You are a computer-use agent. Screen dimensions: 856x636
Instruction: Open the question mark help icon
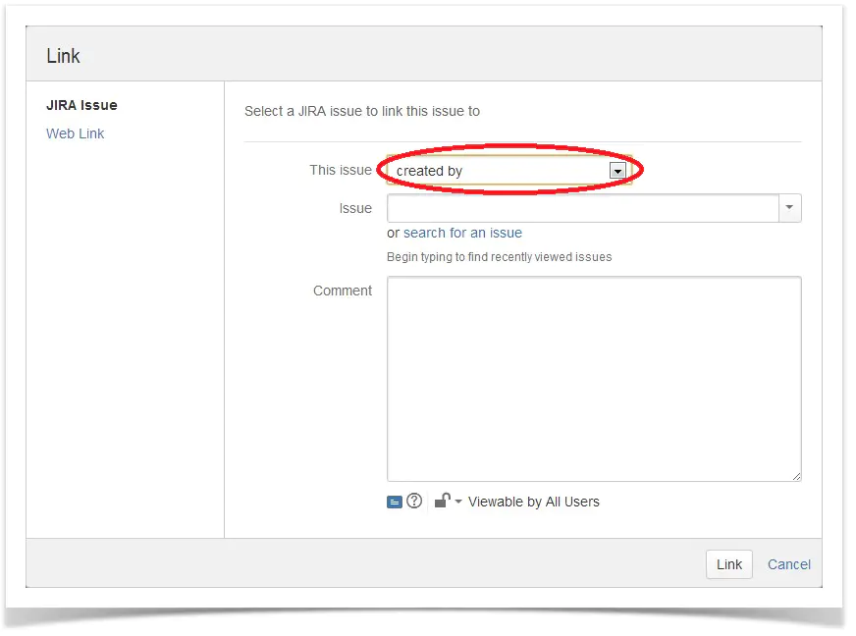click(x=414, y=502)
